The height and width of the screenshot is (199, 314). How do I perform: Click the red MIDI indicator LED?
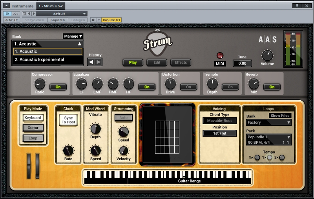click(220, 56)
